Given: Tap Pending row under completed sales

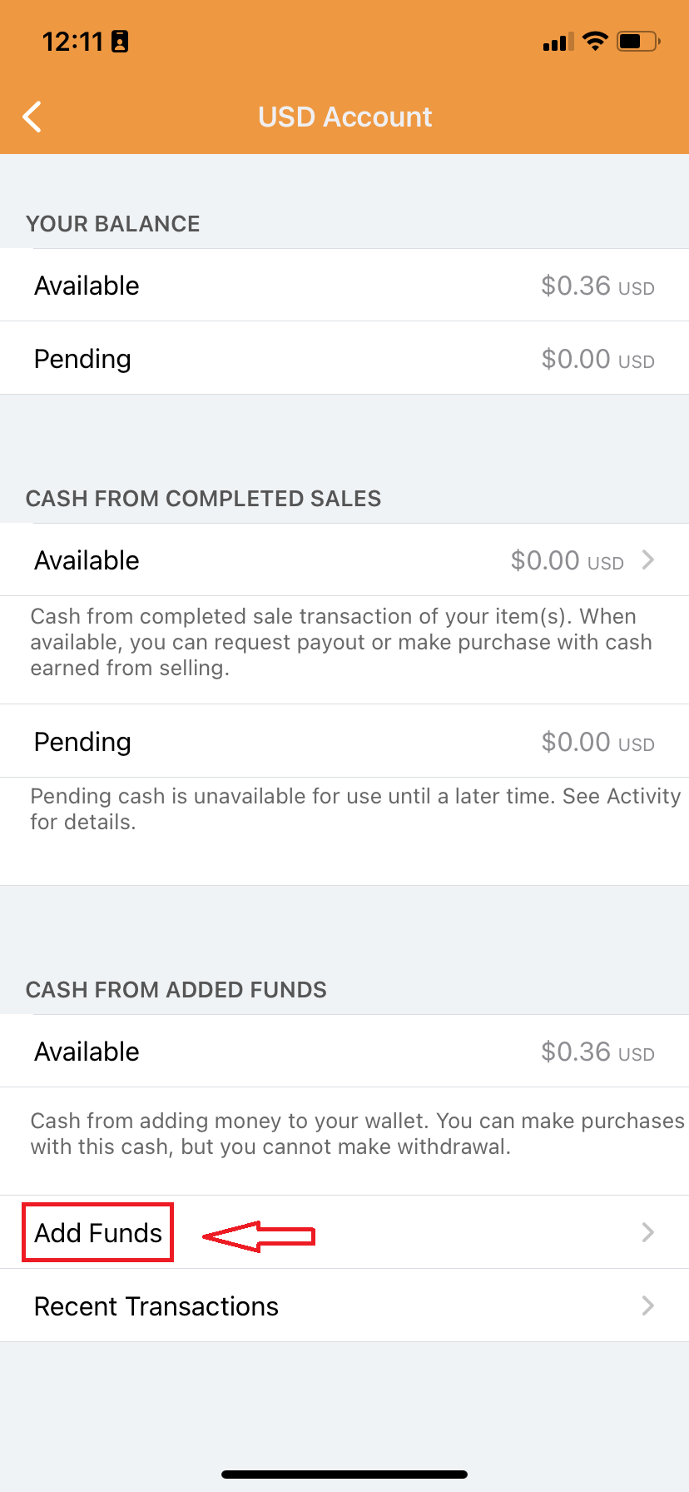Looking at the screenshot, I should point(344,742).
